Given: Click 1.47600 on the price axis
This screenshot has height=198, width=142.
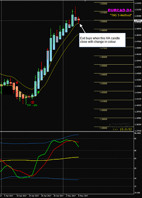Looking at the screenshot, I should (x=138, y=42).
